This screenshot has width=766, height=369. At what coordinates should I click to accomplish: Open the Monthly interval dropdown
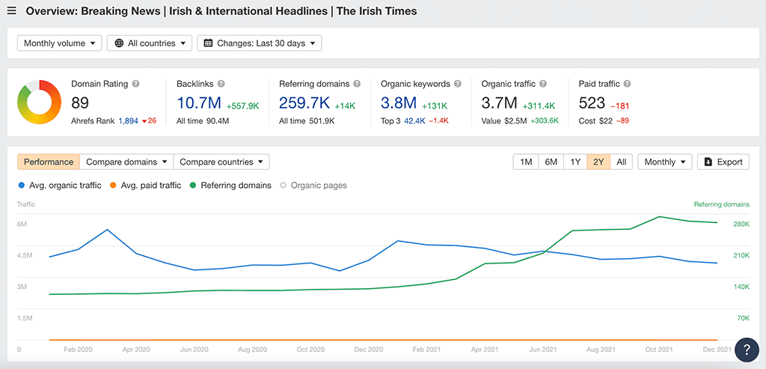tap(665, 162)
